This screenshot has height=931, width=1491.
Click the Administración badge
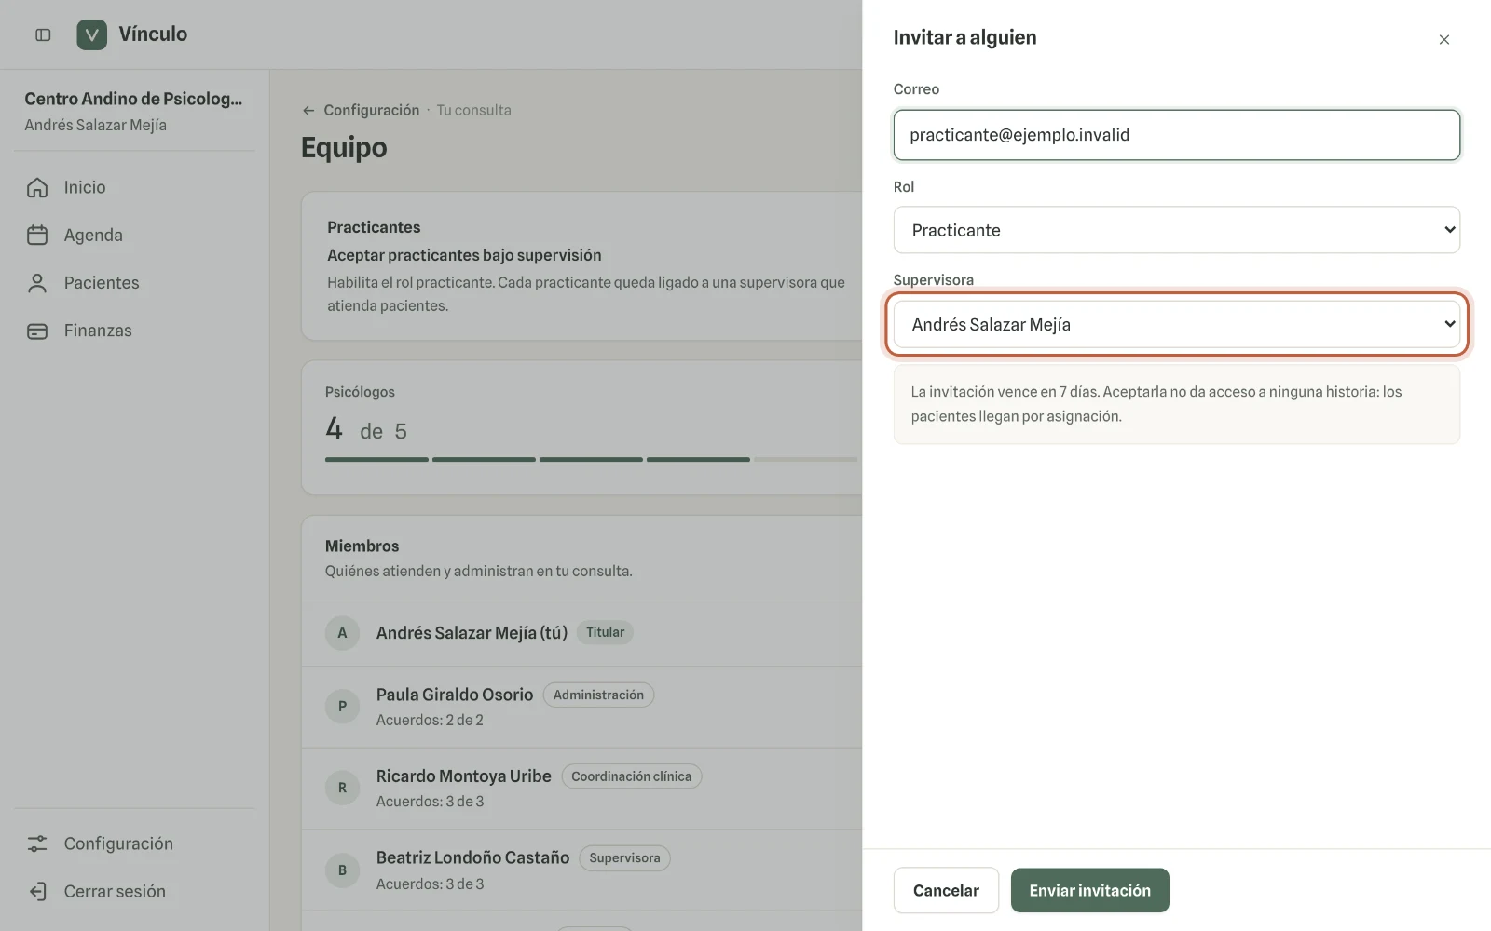[x=598, y=695]
